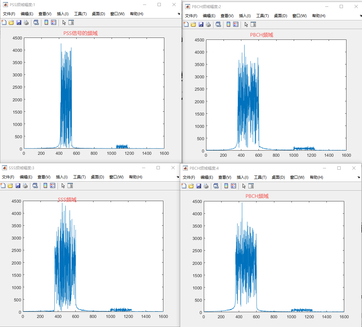Screen dimensions: 362x327
Task: Insert legend icon in SSS window
Action: coord(53,186)
